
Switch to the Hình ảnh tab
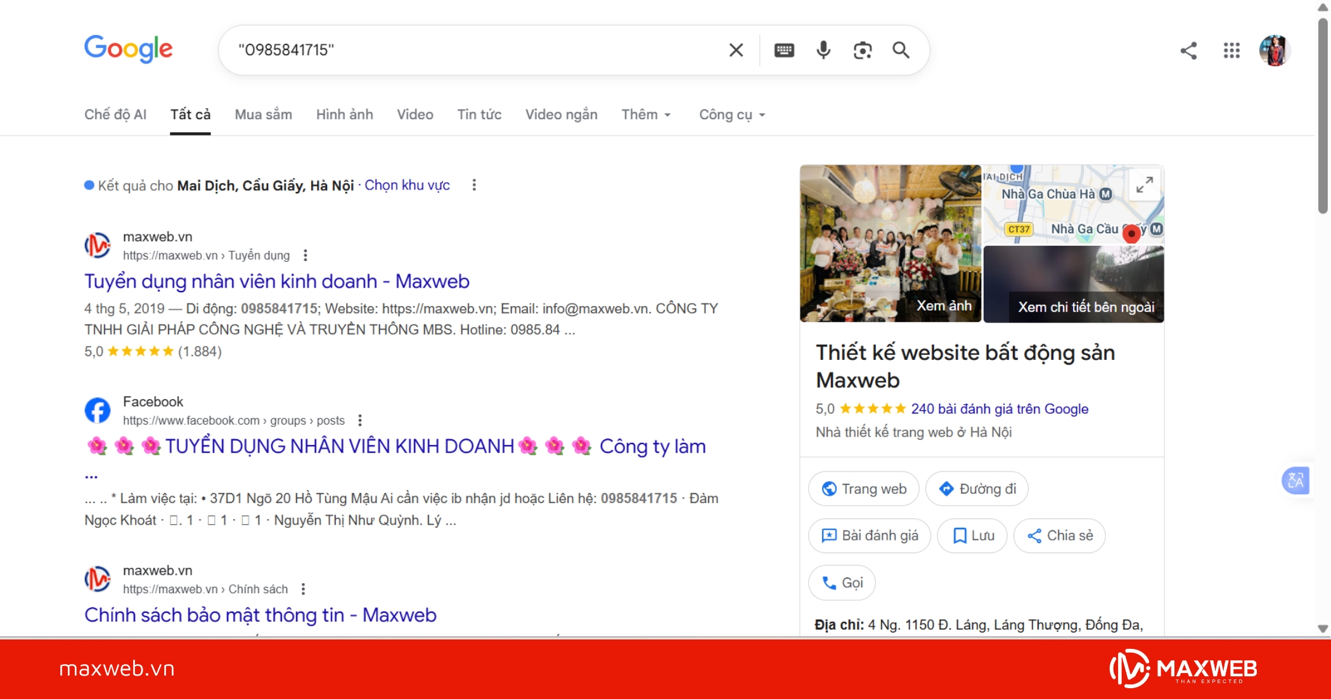[344, 115]
